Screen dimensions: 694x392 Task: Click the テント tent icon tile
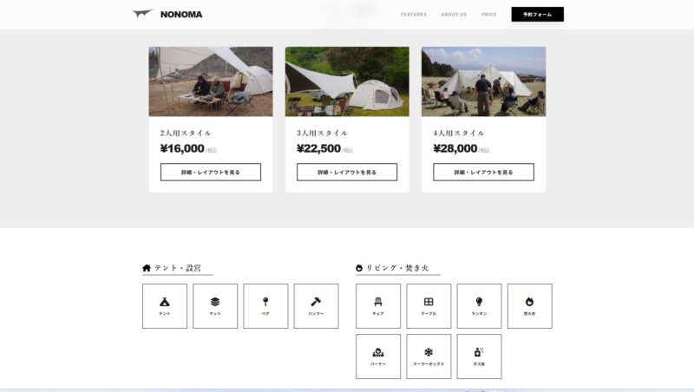[165, 306]
